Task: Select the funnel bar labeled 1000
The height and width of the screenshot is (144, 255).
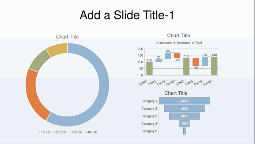Action: click(184, 124)
